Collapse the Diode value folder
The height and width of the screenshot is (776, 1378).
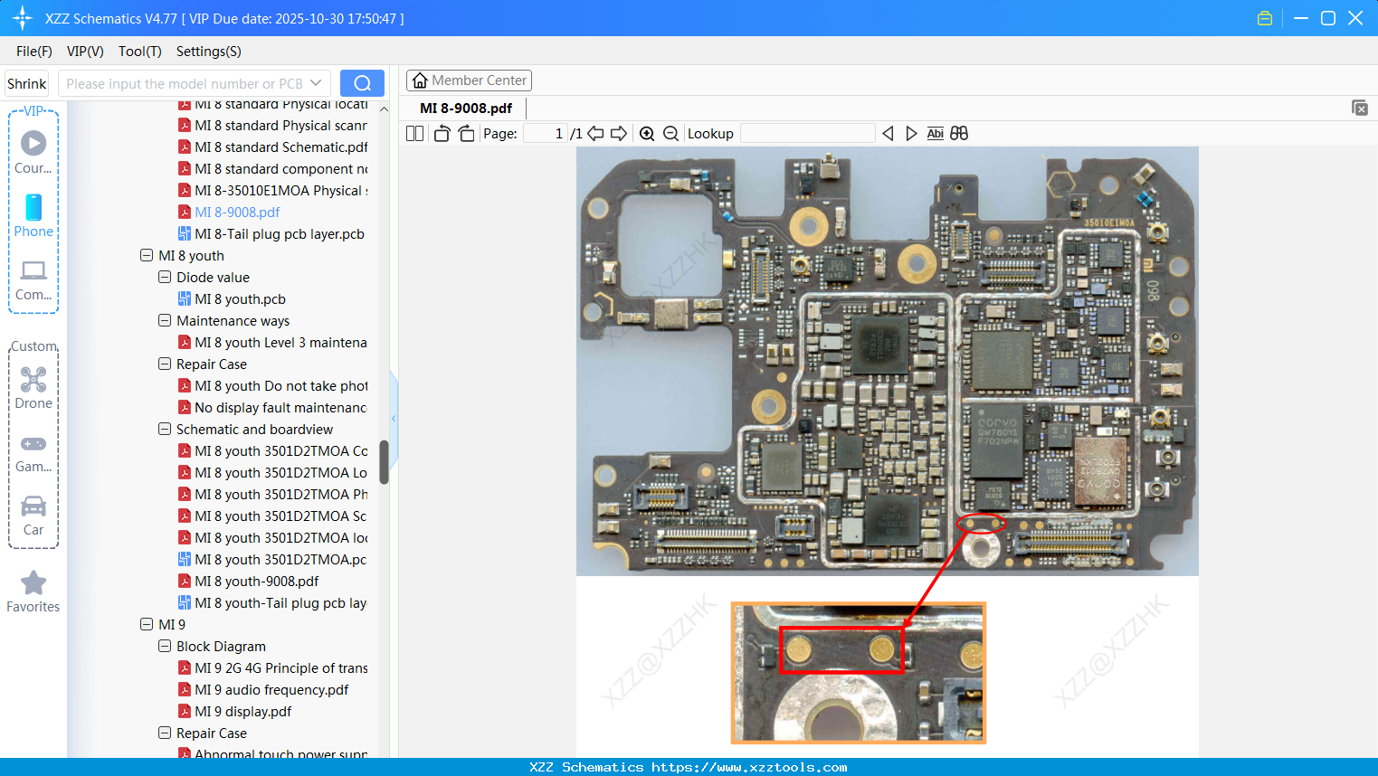pos(165,278)
